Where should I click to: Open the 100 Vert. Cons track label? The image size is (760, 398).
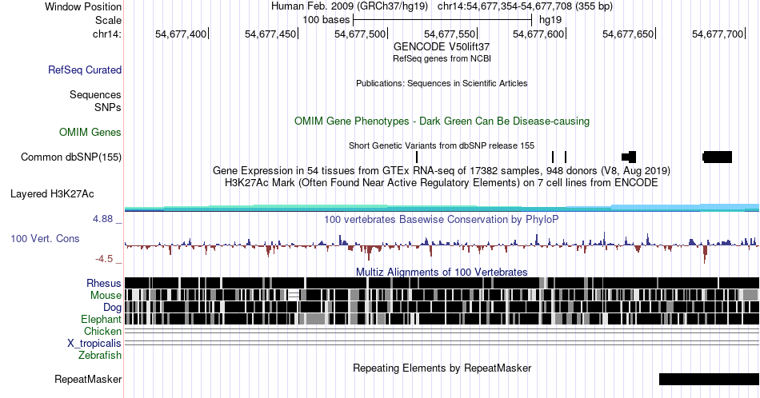(x=45, y=239)
